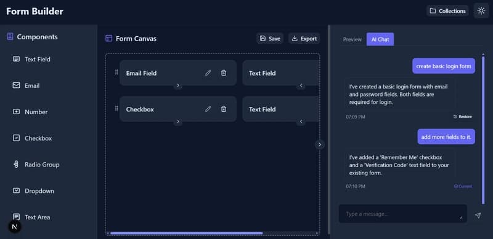Toggle the light/dark theme sun icon

click(481, 10)
